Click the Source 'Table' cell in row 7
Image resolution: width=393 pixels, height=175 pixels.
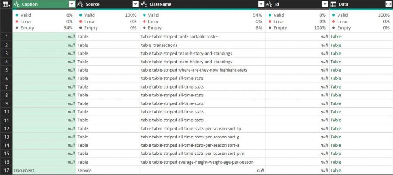(x=108, y=87)
